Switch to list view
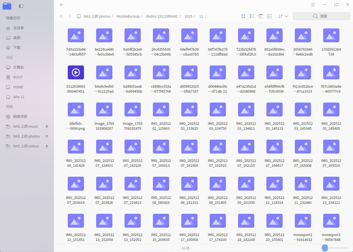This screenshot has width=353, height=252. pyautogui.click(x=252, y=16)
